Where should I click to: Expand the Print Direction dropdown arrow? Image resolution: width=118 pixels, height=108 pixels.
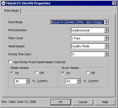(x=106, y=30)
